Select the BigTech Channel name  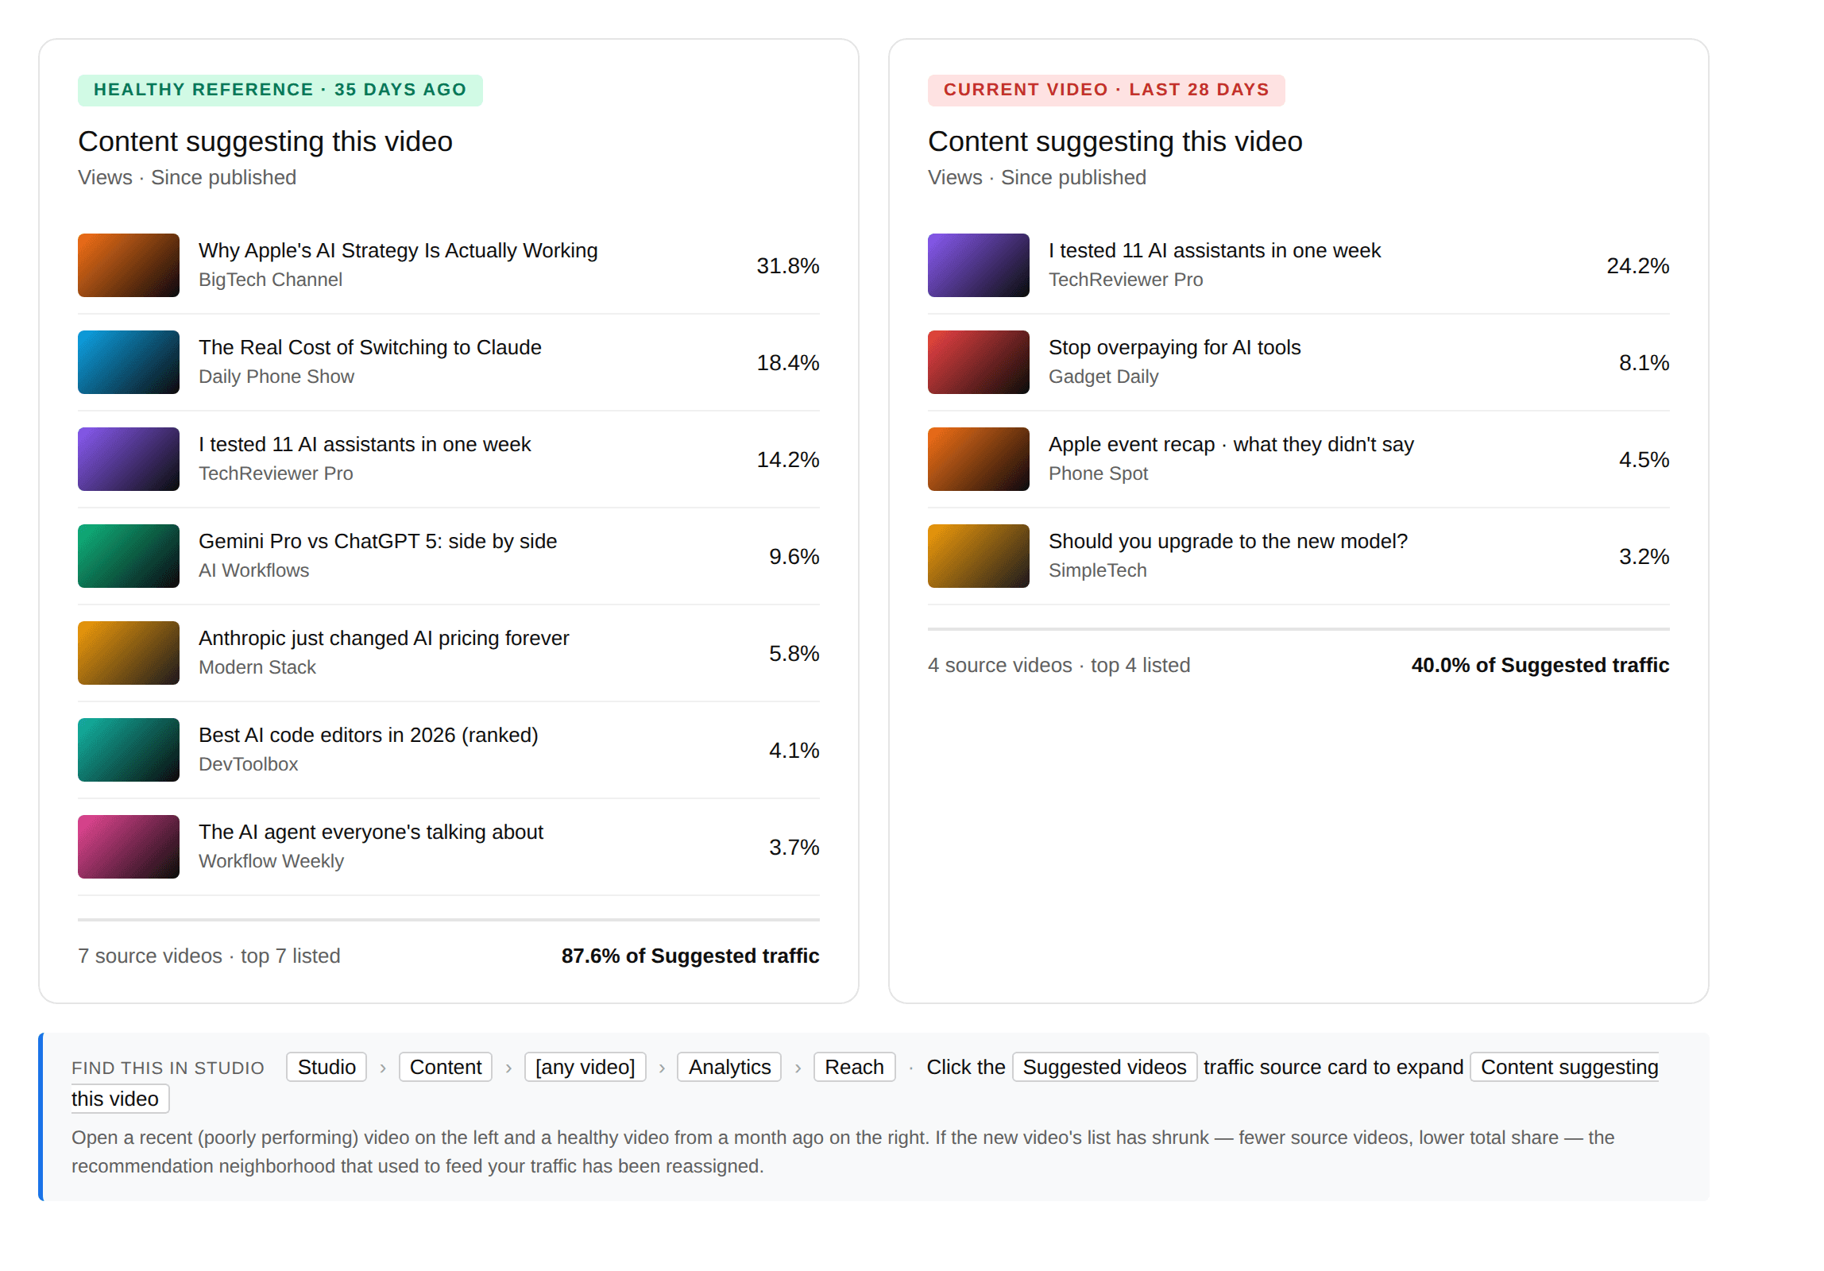pos(270,280)
